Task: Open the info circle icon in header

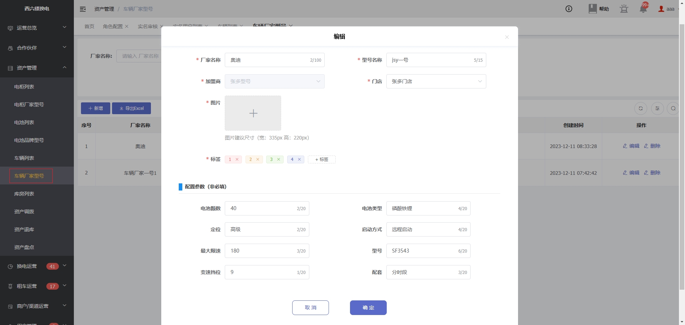Action: coord(569,9)
